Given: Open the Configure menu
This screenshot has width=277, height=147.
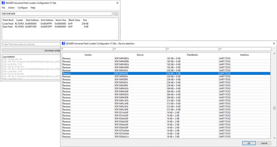Looking at the screenshot, I should tap(23, 8).
